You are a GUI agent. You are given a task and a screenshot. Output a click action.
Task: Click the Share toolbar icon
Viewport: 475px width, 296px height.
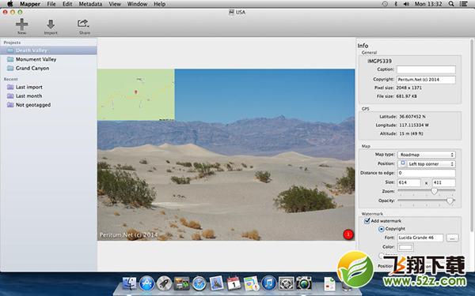(83, 24)
